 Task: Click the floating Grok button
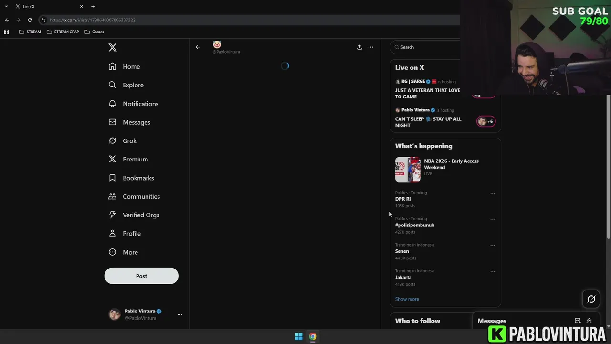coord(591,299)
